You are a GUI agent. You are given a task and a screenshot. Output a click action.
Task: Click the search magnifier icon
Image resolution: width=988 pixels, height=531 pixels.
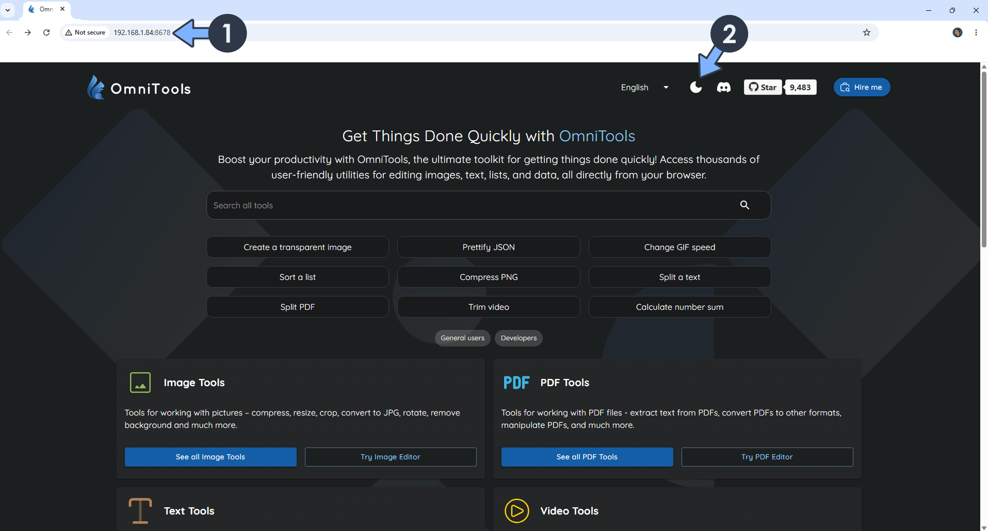(744, 205)
